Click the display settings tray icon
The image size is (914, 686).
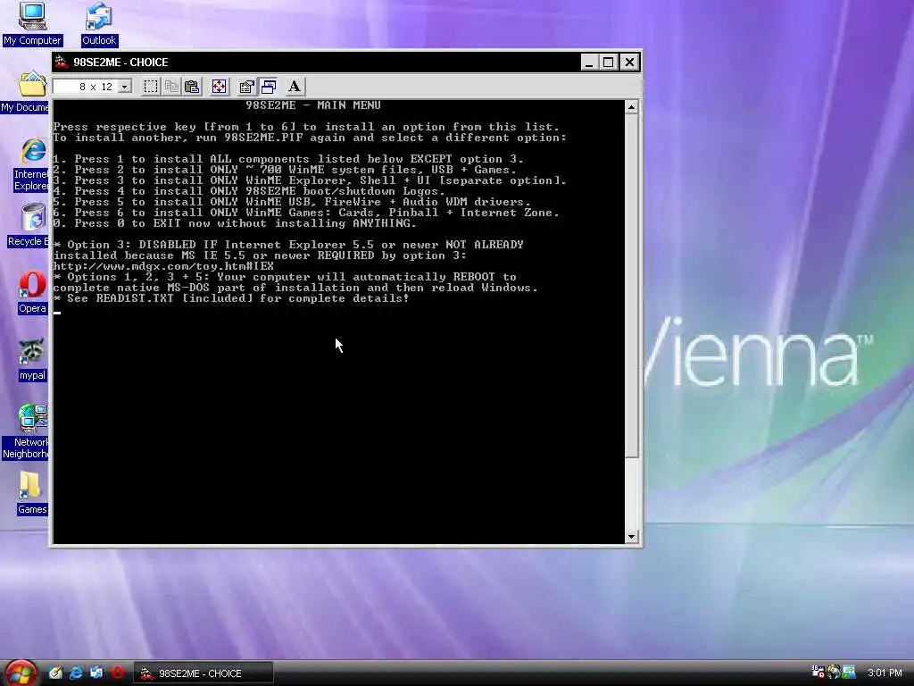click(x=849, y=672)
